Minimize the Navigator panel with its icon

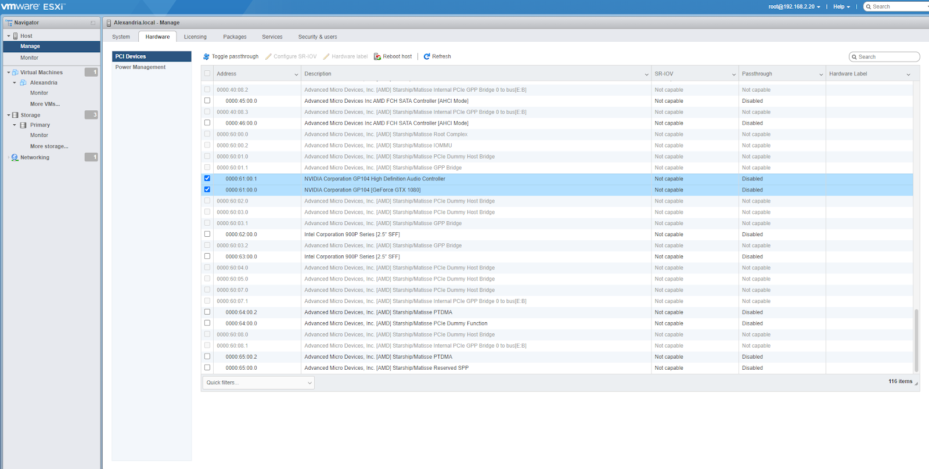point(93,23)
